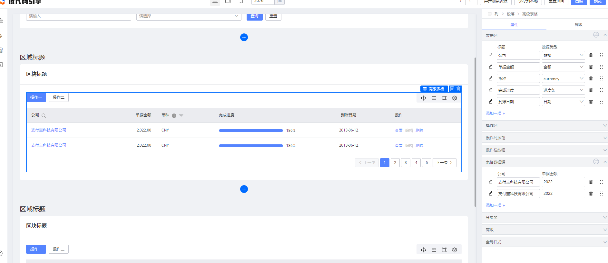This screenshot has width=608, height=263.
Task: Delete the 币种 data column with its trash icon
Action: [x=591, y=78]
